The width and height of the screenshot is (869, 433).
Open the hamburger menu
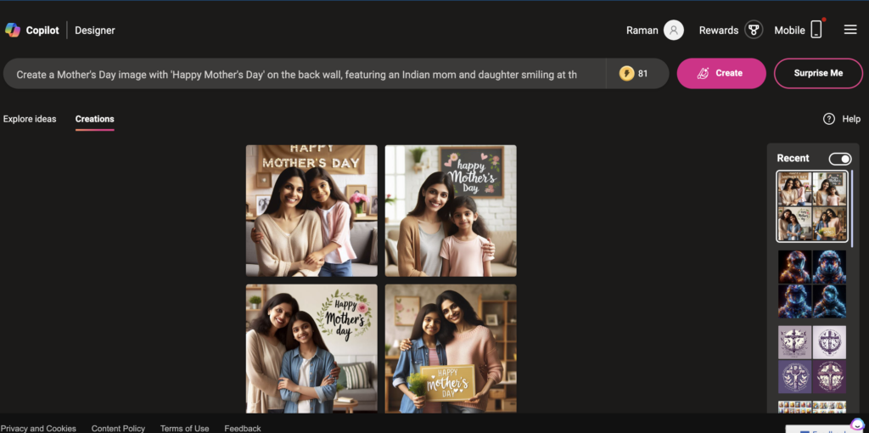[850, 30]
